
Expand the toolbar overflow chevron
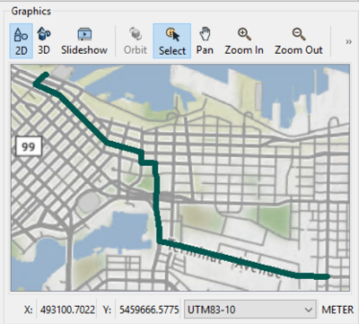pos(348,41)
